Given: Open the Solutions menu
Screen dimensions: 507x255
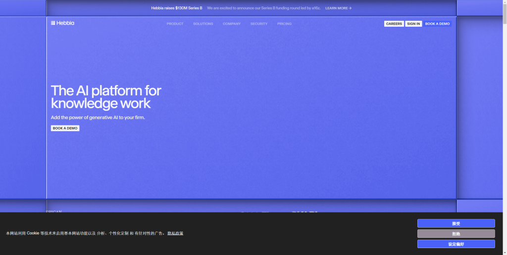Looking at the screenshot, I should click(x=203, y=24).
